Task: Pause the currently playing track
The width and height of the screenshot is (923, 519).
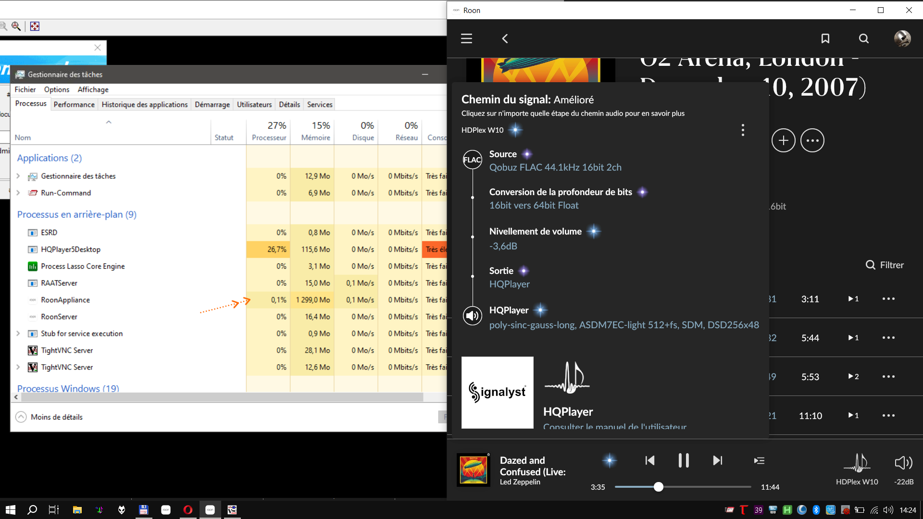Action: tap(683, 460)
